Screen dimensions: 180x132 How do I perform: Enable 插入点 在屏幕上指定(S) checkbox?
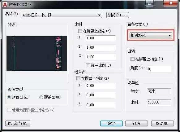[x=78, y=78]
